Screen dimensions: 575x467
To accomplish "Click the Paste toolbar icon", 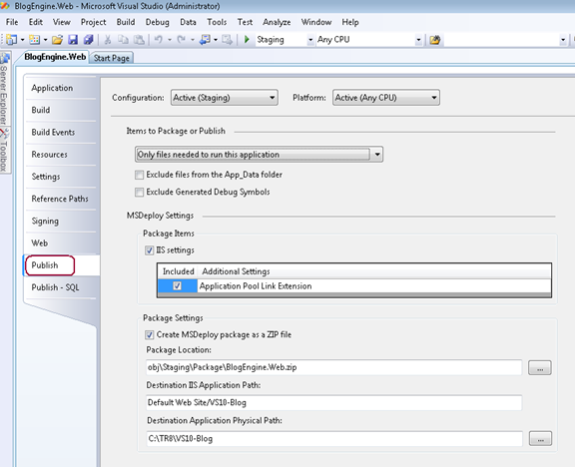I will point(139,40).
